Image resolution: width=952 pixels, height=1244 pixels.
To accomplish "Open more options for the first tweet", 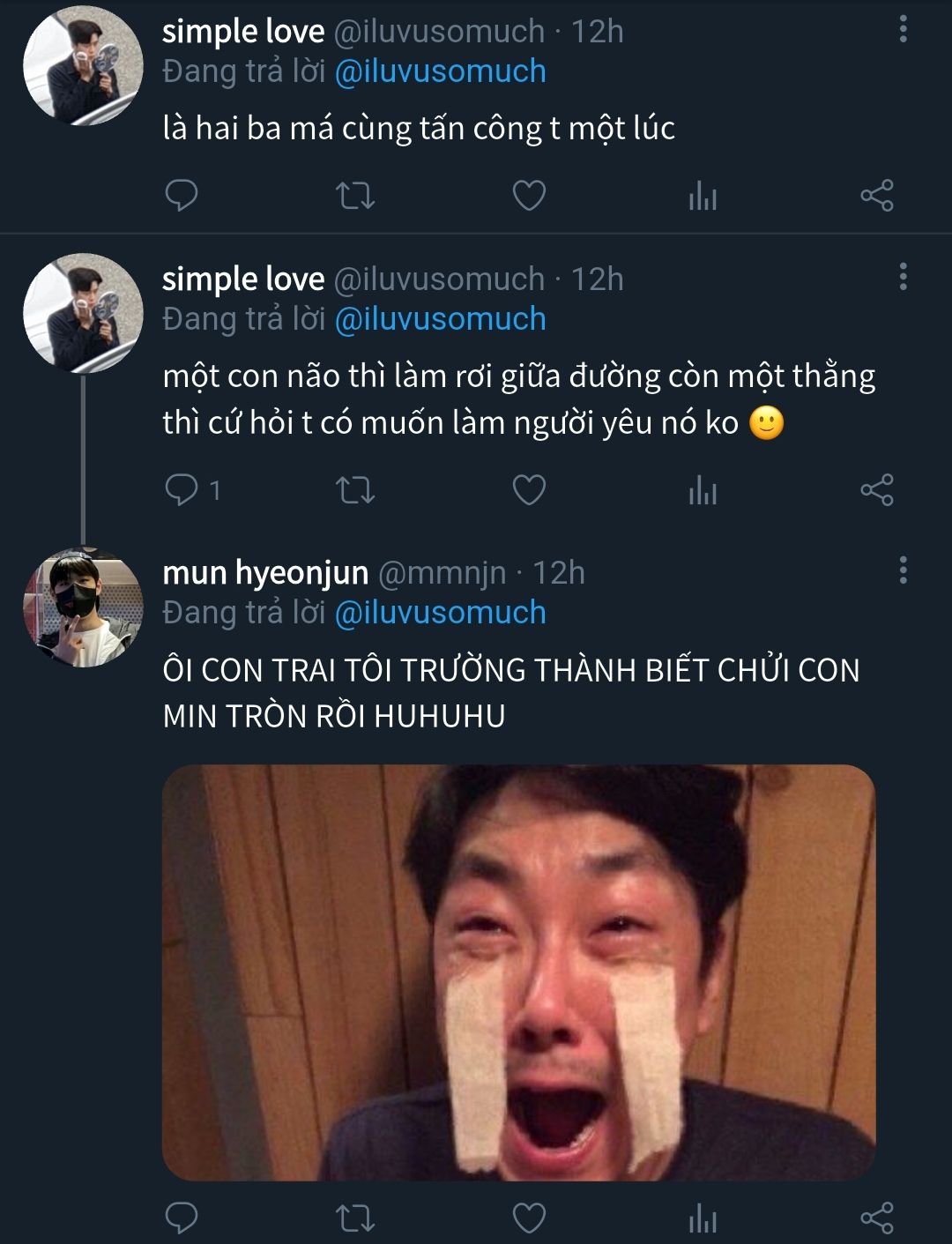I will pyautogui.click(x=903, y=30).
